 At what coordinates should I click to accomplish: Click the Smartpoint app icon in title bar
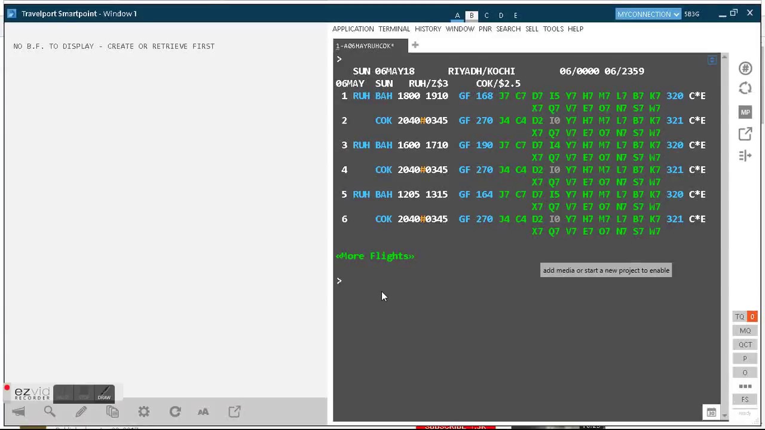[x=11, y=13]
